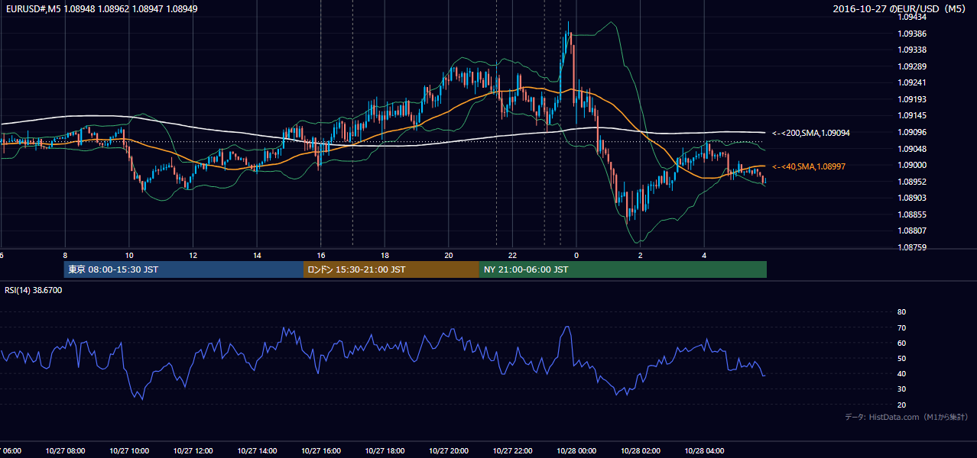Viewport: 977px width, 458px height.
Task: Click RSI scale value 50
Action: [x=901, y=358]
